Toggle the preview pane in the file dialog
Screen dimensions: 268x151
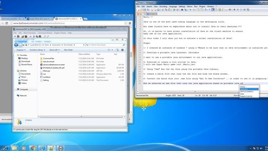tap(117, 50)
